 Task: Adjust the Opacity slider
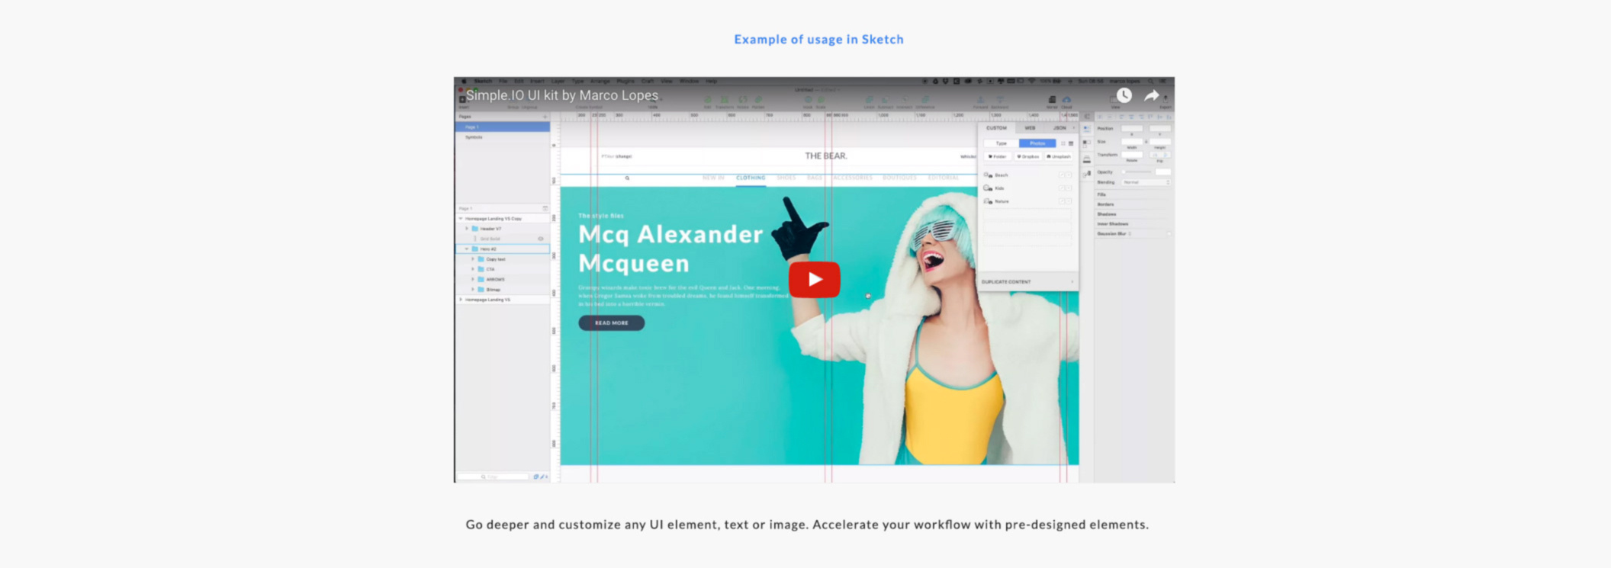point(1137,172)
